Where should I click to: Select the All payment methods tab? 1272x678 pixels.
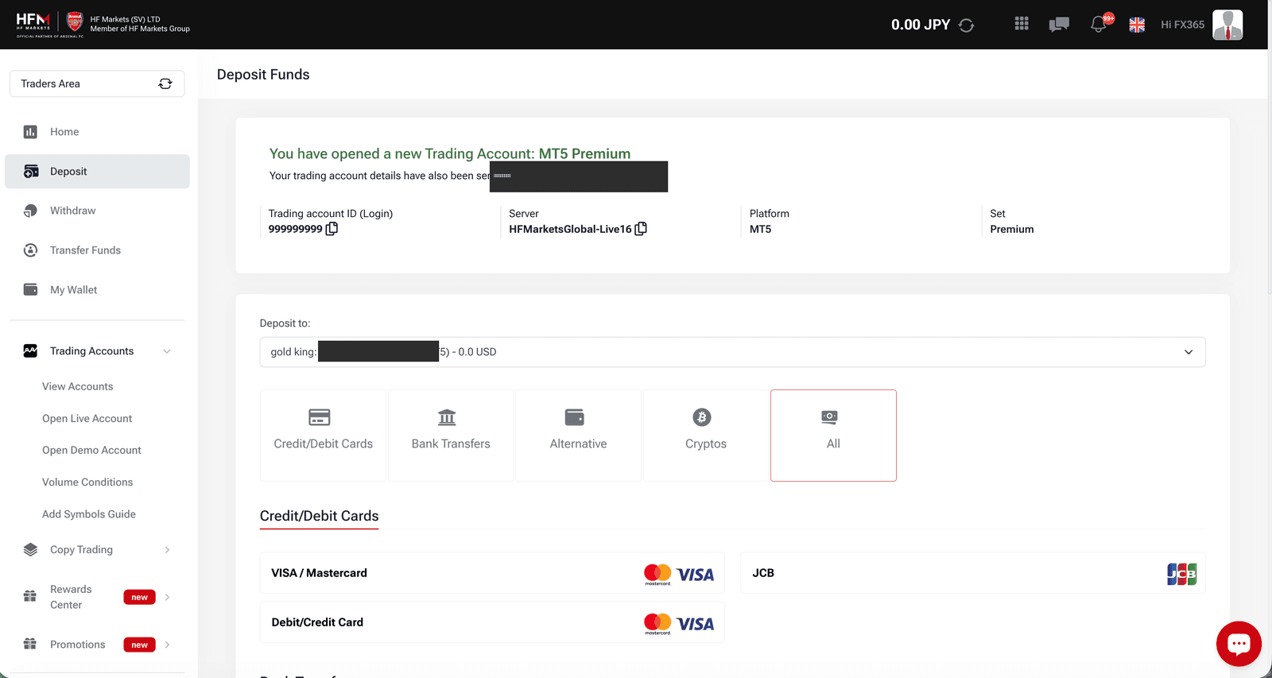(x=833, y=436)
